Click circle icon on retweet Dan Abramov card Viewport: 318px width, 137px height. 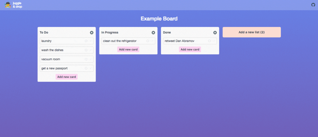pyautogui.click(x=209, y=41)
